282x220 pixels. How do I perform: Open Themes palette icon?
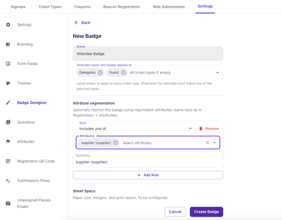pos(8,83)
